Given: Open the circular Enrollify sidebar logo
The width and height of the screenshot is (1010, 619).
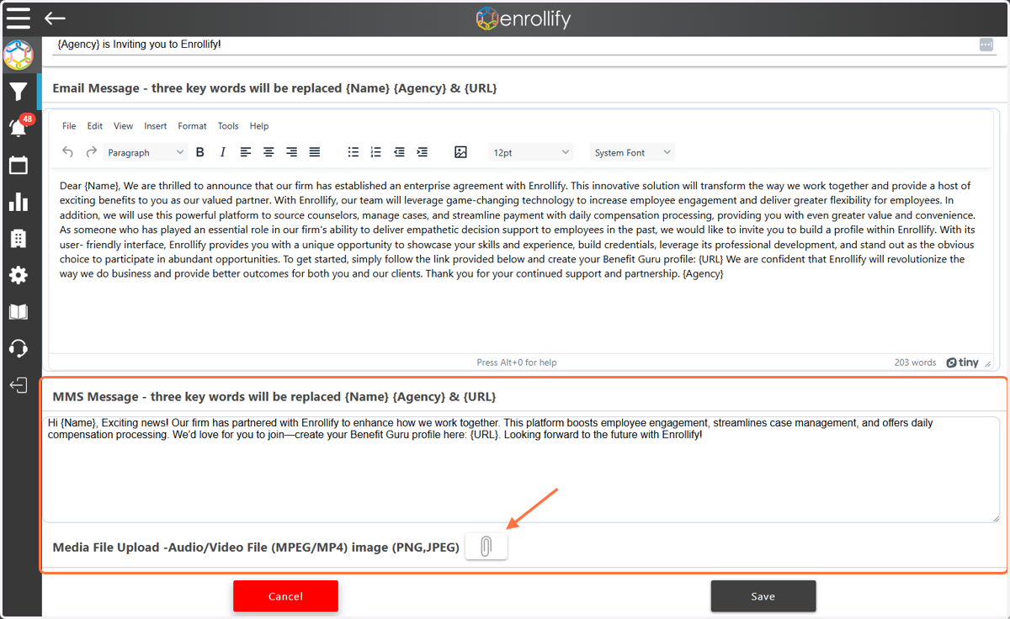Looking at the screenshot, I should tap(19, 56).
